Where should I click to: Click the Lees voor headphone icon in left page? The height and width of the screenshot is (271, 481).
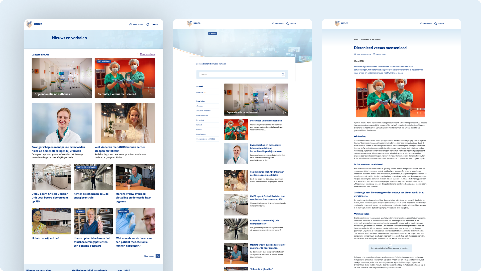point(131,25)
